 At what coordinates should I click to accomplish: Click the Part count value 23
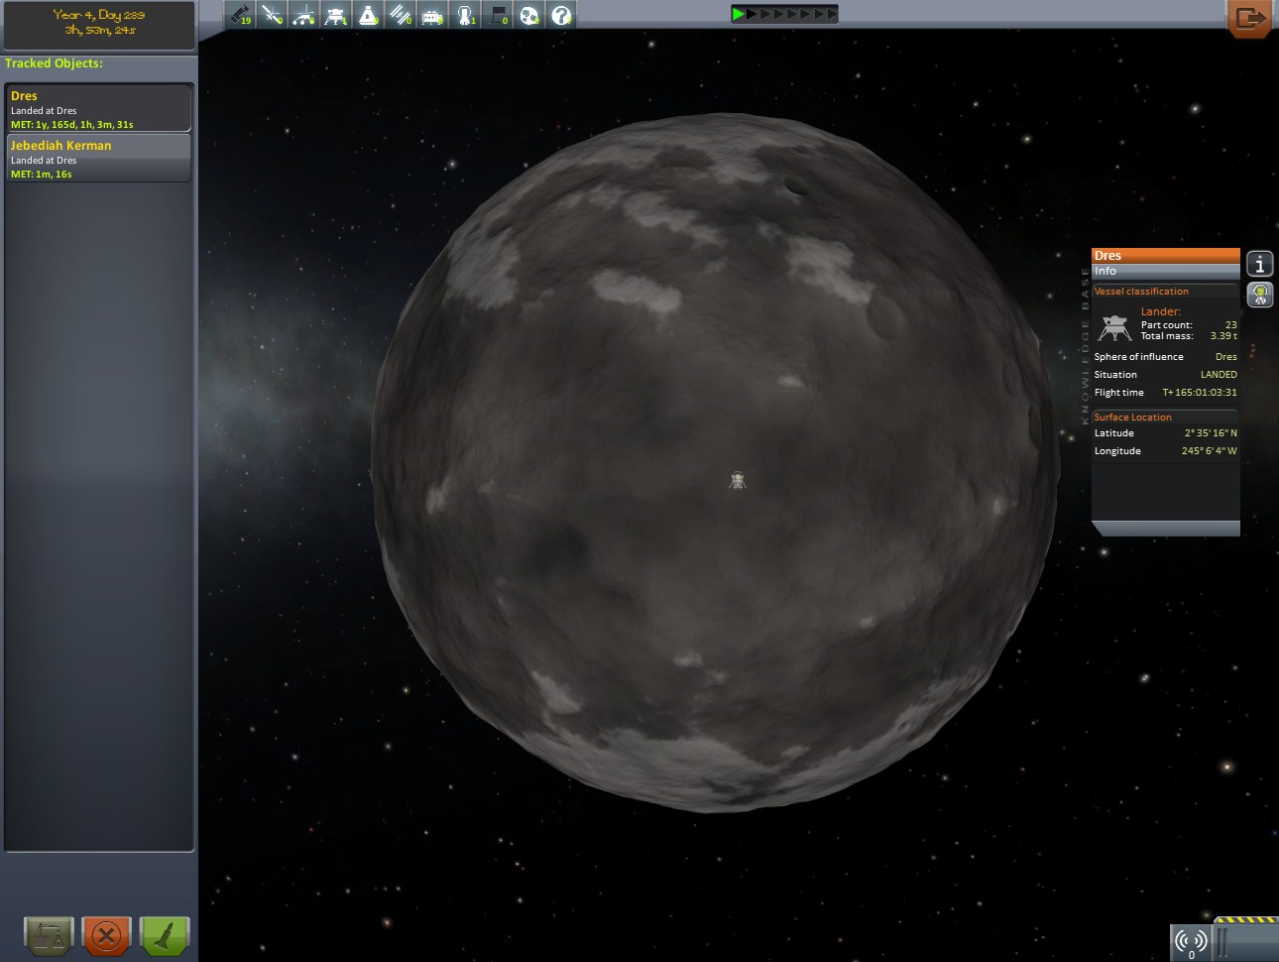click(1231, 325)
